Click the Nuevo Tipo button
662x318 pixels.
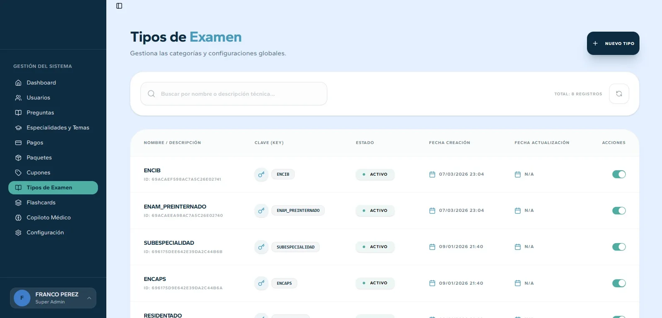[613, 43]
